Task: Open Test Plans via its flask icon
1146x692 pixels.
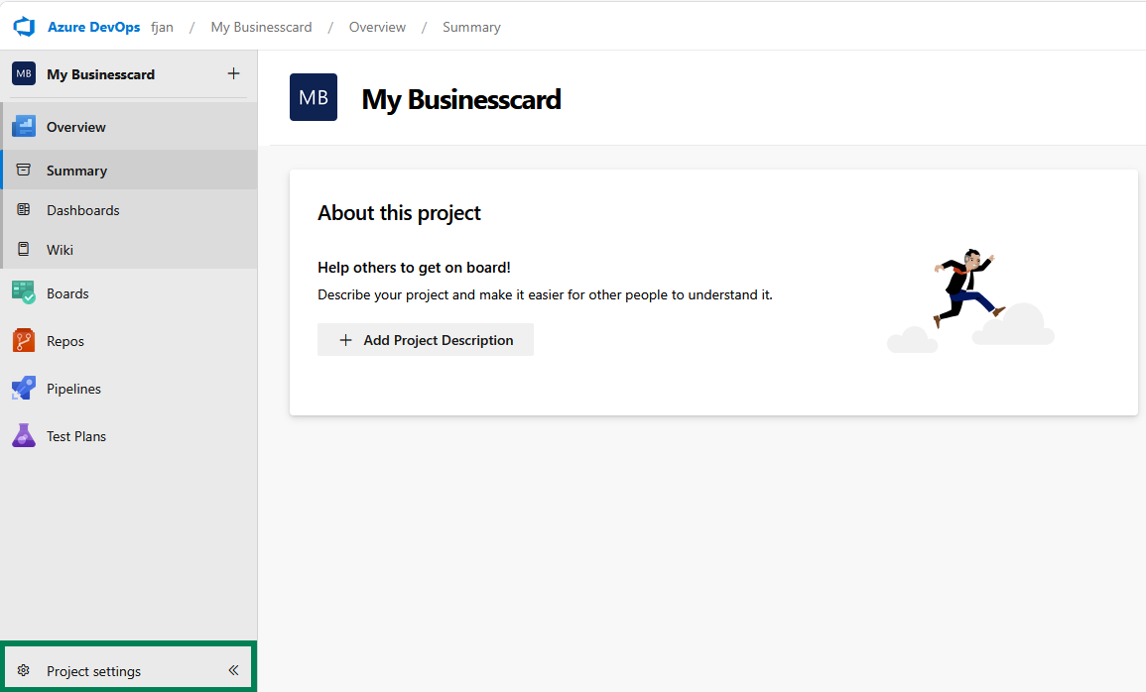Action: coord(24,435)
